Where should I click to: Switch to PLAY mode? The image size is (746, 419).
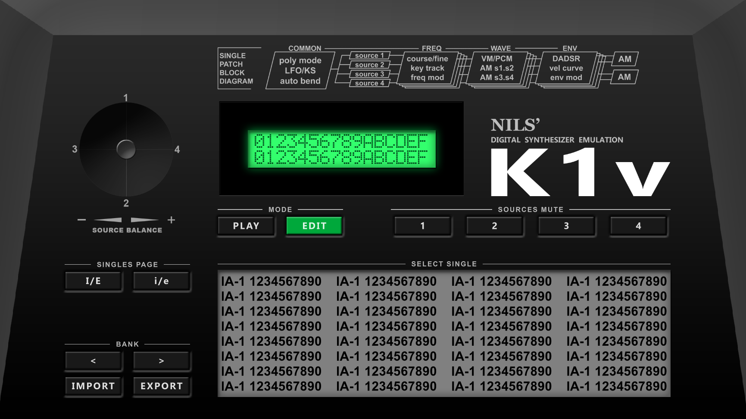point(246,225)
